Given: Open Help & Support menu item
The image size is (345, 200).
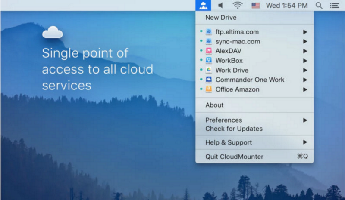Looking at the screenshot, I should coord(254,142).
